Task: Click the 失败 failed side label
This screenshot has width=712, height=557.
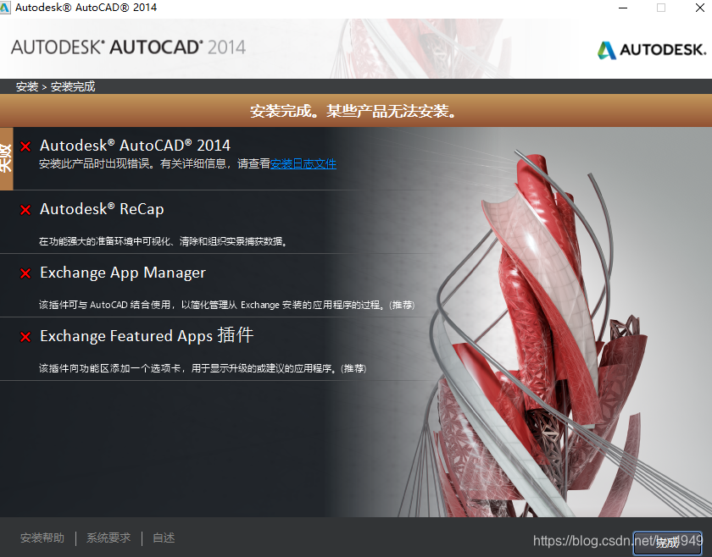Action: [7, 158]
